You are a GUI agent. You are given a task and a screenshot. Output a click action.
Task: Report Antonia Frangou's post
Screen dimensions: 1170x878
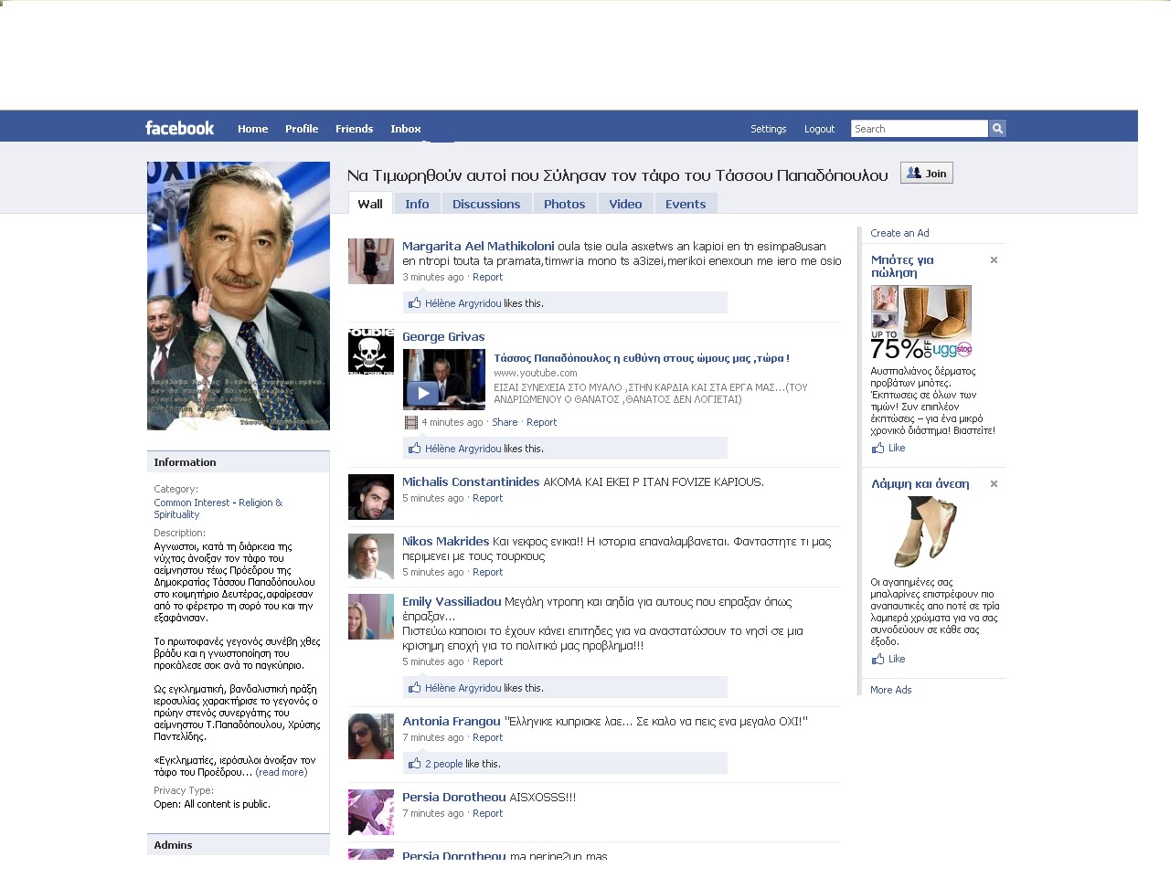tap(487, 737)
